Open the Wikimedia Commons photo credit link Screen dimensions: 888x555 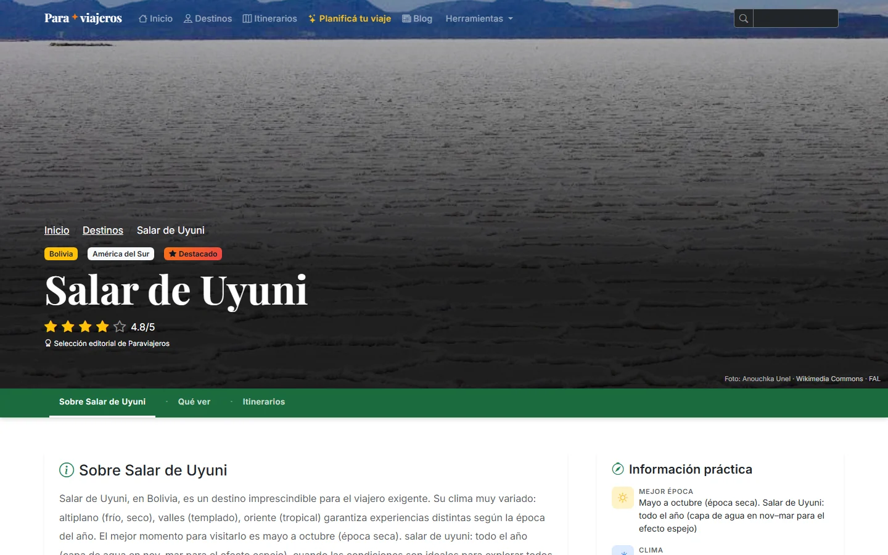[829, 379]
